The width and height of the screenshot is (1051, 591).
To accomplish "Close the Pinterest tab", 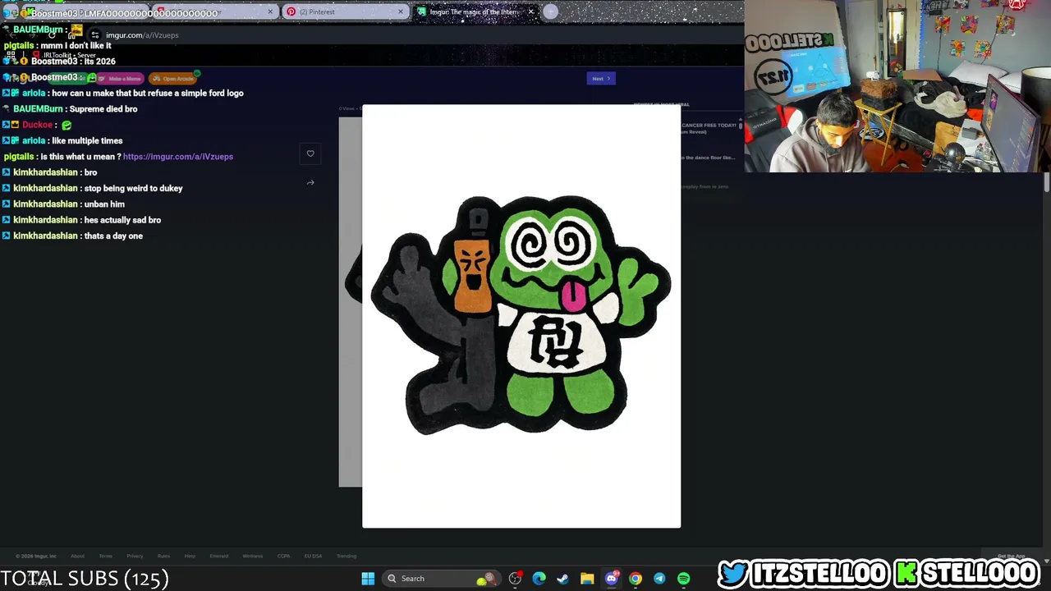I will click(x=401, y=11).
